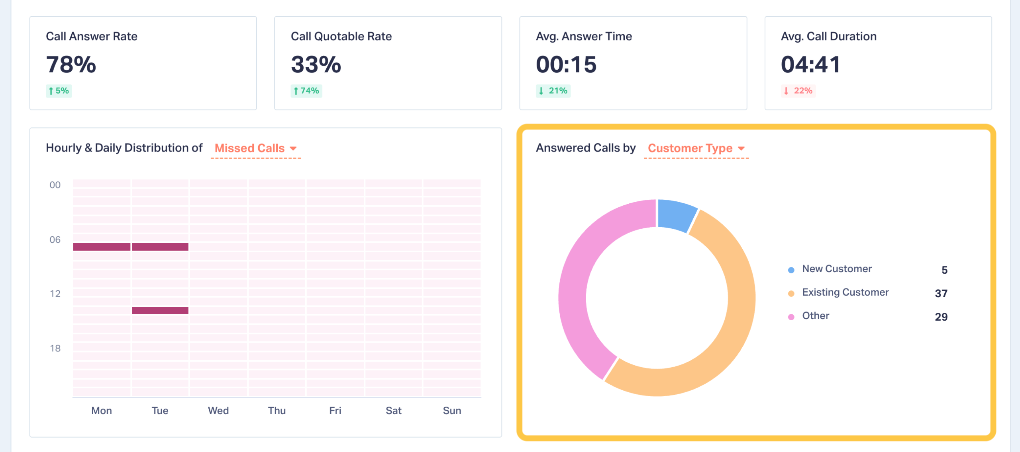The image size is (1020, 452).
Task: Open the Customer Type dropdown
Action: coord(690,148)
